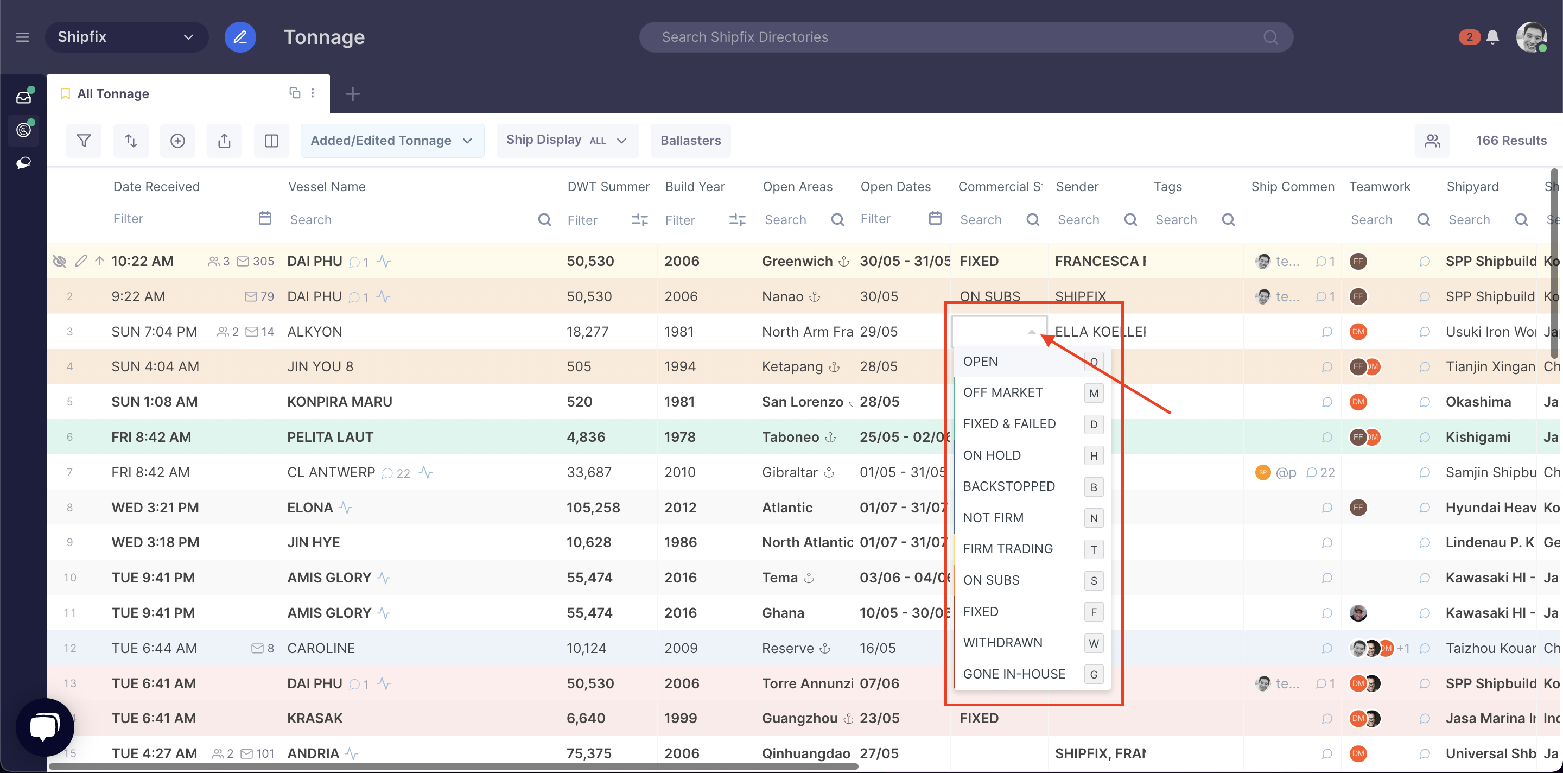Open the inbox icon in sidebar
Image resolution: width=1563 pixels, height=773 pixels.
click(24, 97)
